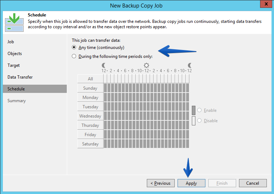Click the backup copy job wizard icon
This screenshot has width=274, height=194.
pos(14,23)
